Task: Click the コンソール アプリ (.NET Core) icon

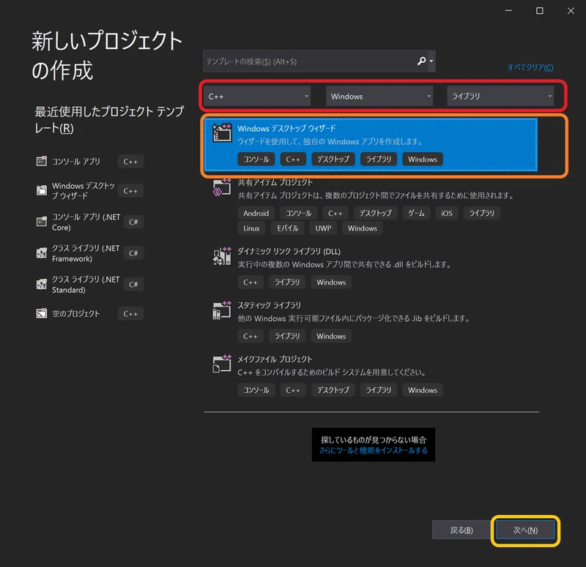Action: (x=42, y=222)
